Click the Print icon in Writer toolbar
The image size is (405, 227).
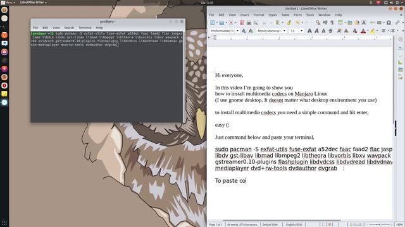(x=249, y=23)
